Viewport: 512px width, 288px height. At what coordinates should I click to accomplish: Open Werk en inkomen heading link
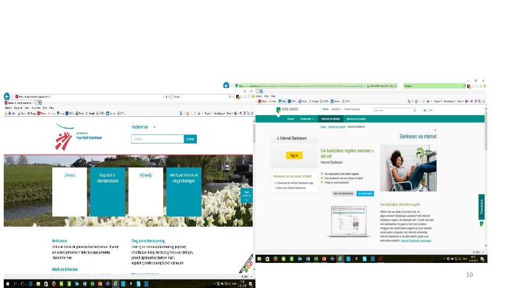(65, 269)
